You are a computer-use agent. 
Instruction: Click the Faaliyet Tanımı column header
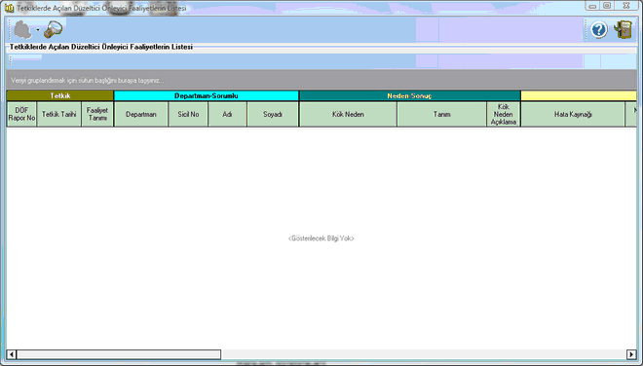[97, 114]
